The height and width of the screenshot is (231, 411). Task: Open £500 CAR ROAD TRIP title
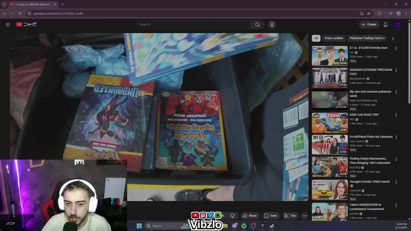click(364, 115)
